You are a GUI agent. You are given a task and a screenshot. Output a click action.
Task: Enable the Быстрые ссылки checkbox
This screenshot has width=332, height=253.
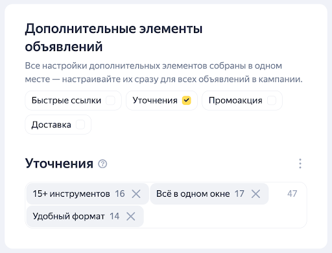[x=110, y=100]
